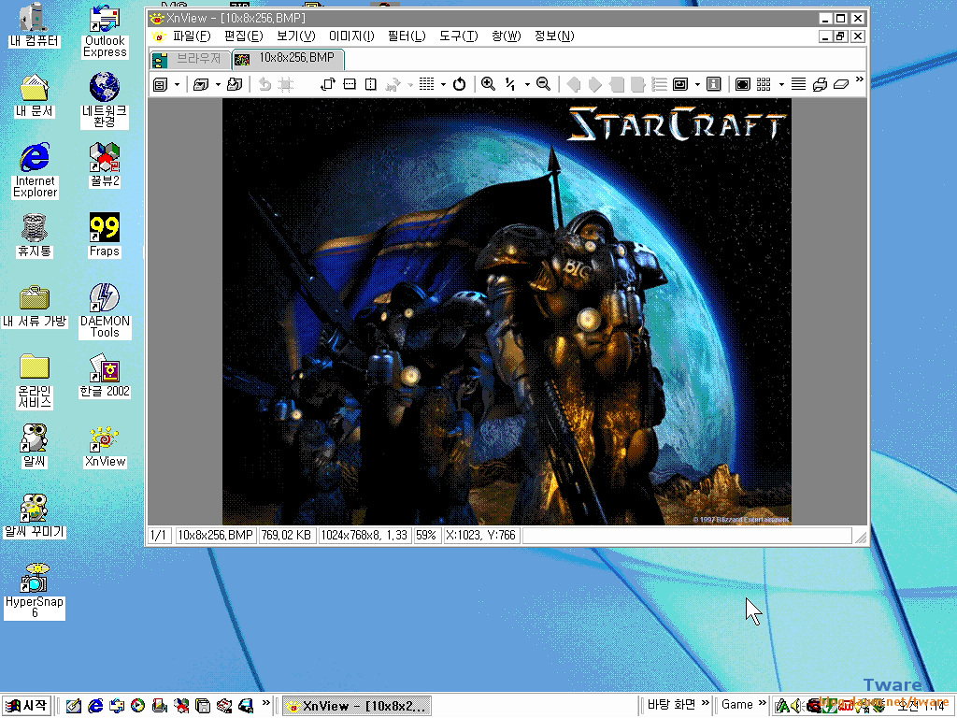Toggle the fullscreen view icon
Viewport: 957px width, 718px height.
[x=743, y=84]
